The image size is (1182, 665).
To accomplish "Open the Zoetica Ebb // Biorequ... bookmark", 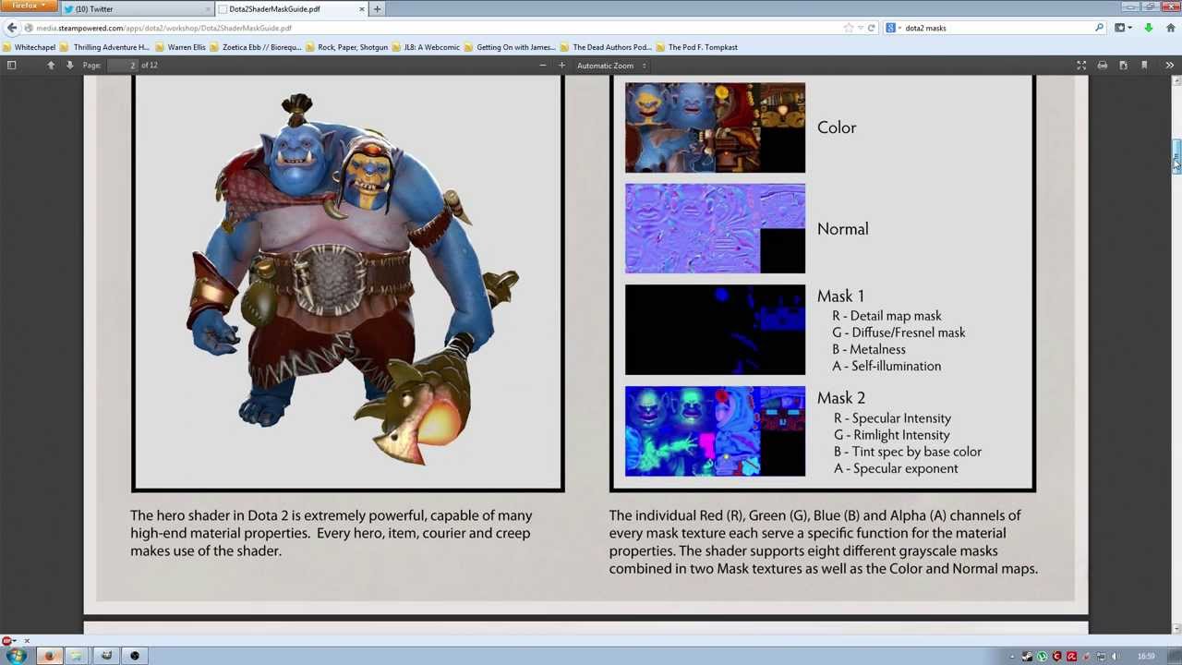I will pyautogui.click(x=256, y=47).
